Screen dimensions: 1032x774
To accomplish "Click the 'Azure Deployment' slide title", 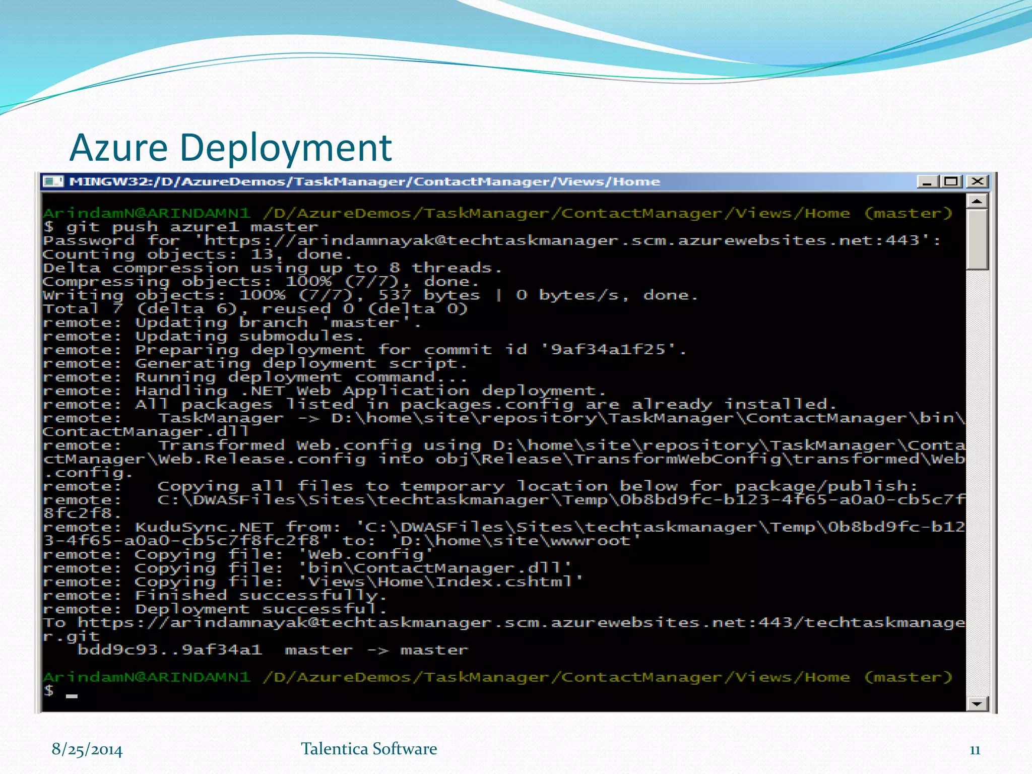I will tap(231, 148).
